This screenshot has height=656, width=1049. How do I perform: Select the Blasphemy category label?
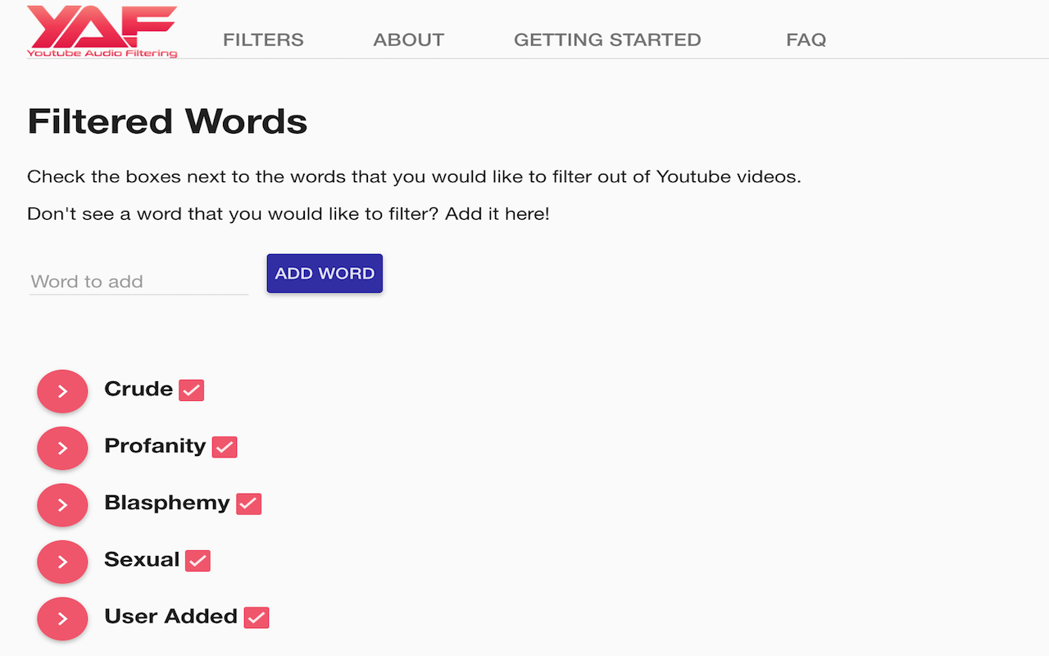tap(167, 503)
